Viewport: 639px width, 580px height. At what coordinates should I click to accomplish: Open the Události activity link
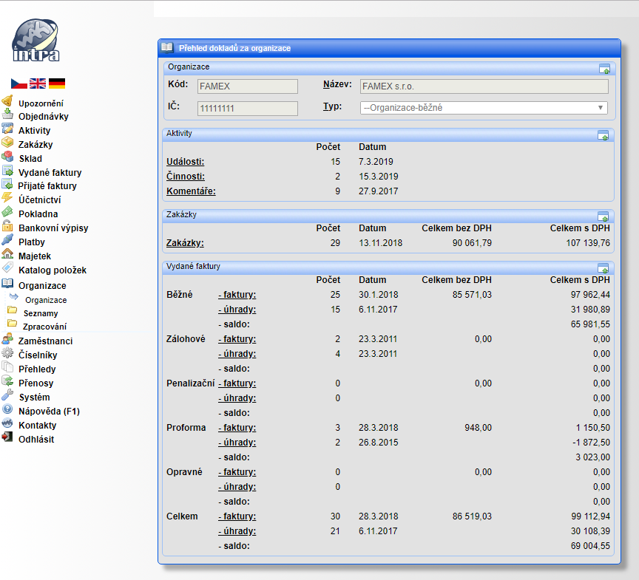coord(186,162)
